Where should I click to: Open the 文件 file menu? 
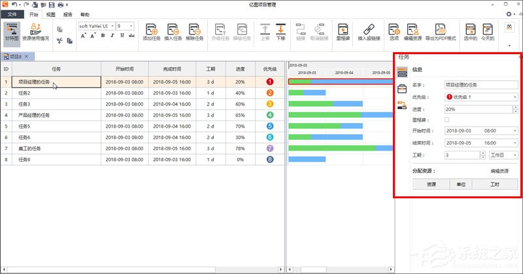[x=12, y=14]
